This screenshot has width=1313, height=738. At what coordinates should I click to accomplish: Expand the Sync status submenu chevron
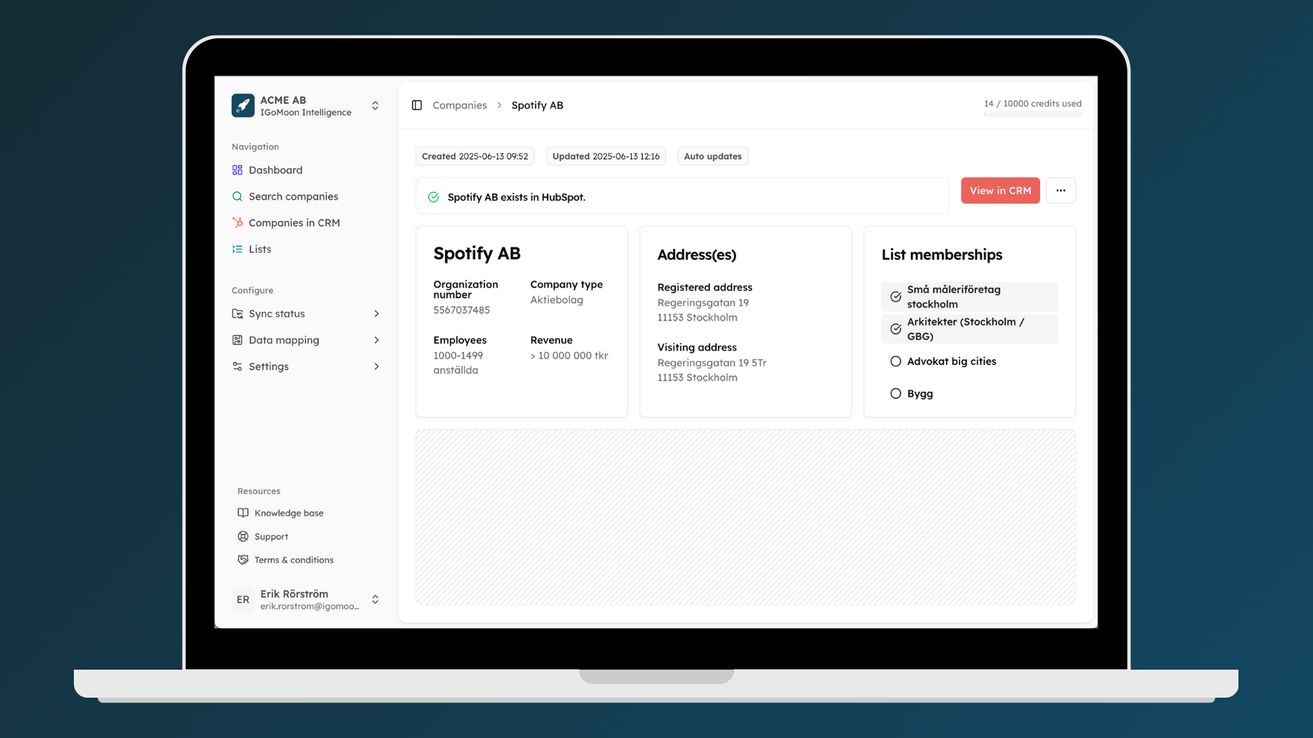pyautogui.click(x=377, y=314)
